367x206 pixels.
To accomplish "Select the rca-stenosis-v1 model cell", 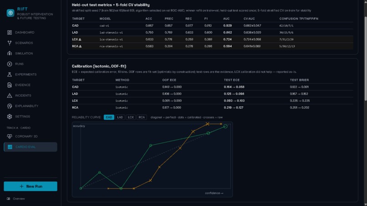I will (111, 46).
